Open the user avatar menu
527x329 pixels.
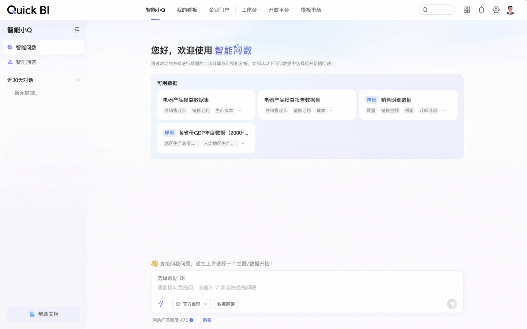point(511,10)
